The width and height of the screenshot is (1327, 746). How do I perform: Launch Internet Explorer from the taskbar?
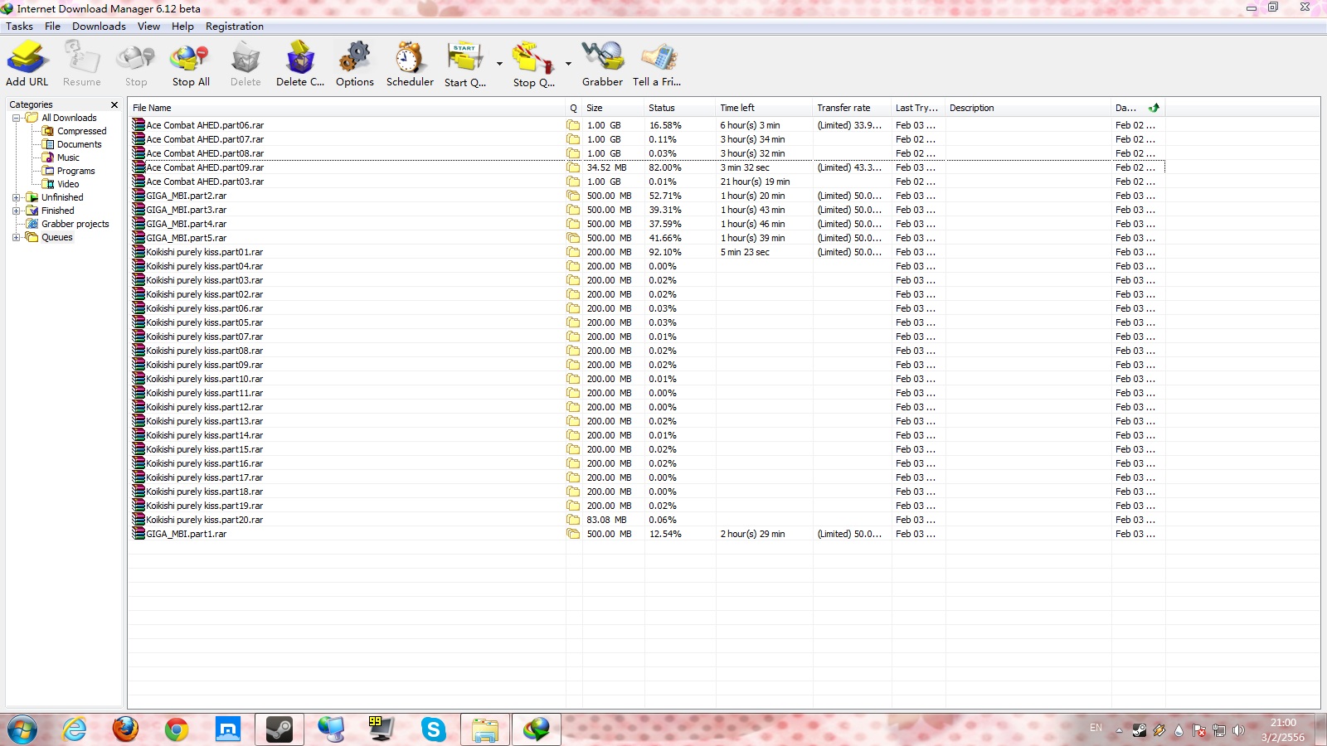(x=75, y=729)
